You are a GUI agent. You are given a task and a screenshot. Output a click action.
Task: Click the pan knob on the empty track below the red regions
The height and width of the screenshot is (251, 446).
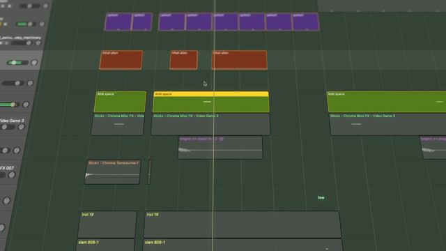pos(30,83)
